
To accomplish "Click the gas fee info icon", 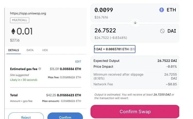I will click(40, 69).
